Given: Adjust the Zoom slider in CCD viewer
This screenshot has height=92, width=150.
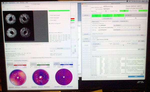Looking at the screenshot, I should coord(7,9).
